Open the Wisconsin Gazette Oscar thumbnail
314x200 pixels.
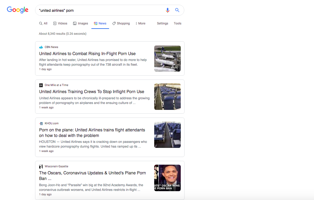pyautogui.click(x=167, y=178)
